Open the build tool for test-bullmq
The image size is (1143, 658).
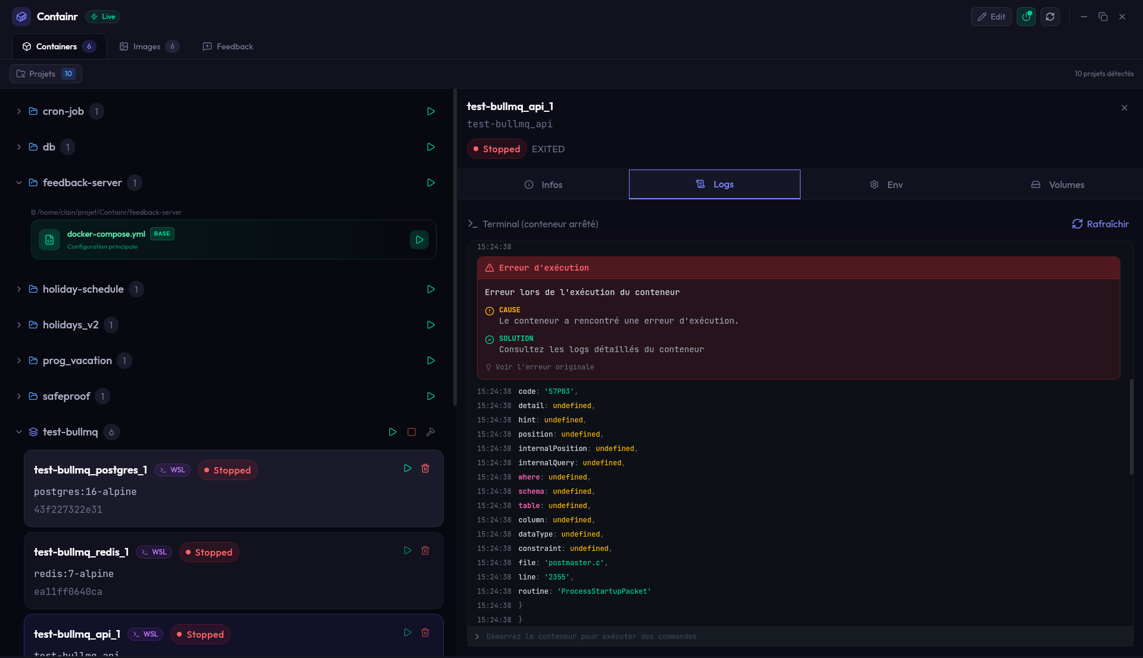(x=431, y=432)
